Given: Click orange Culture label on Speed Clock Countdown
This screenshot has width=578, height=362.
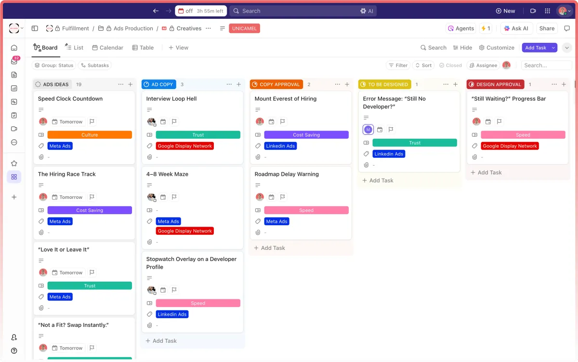Looking at the screenshot, I should (90, 135).
